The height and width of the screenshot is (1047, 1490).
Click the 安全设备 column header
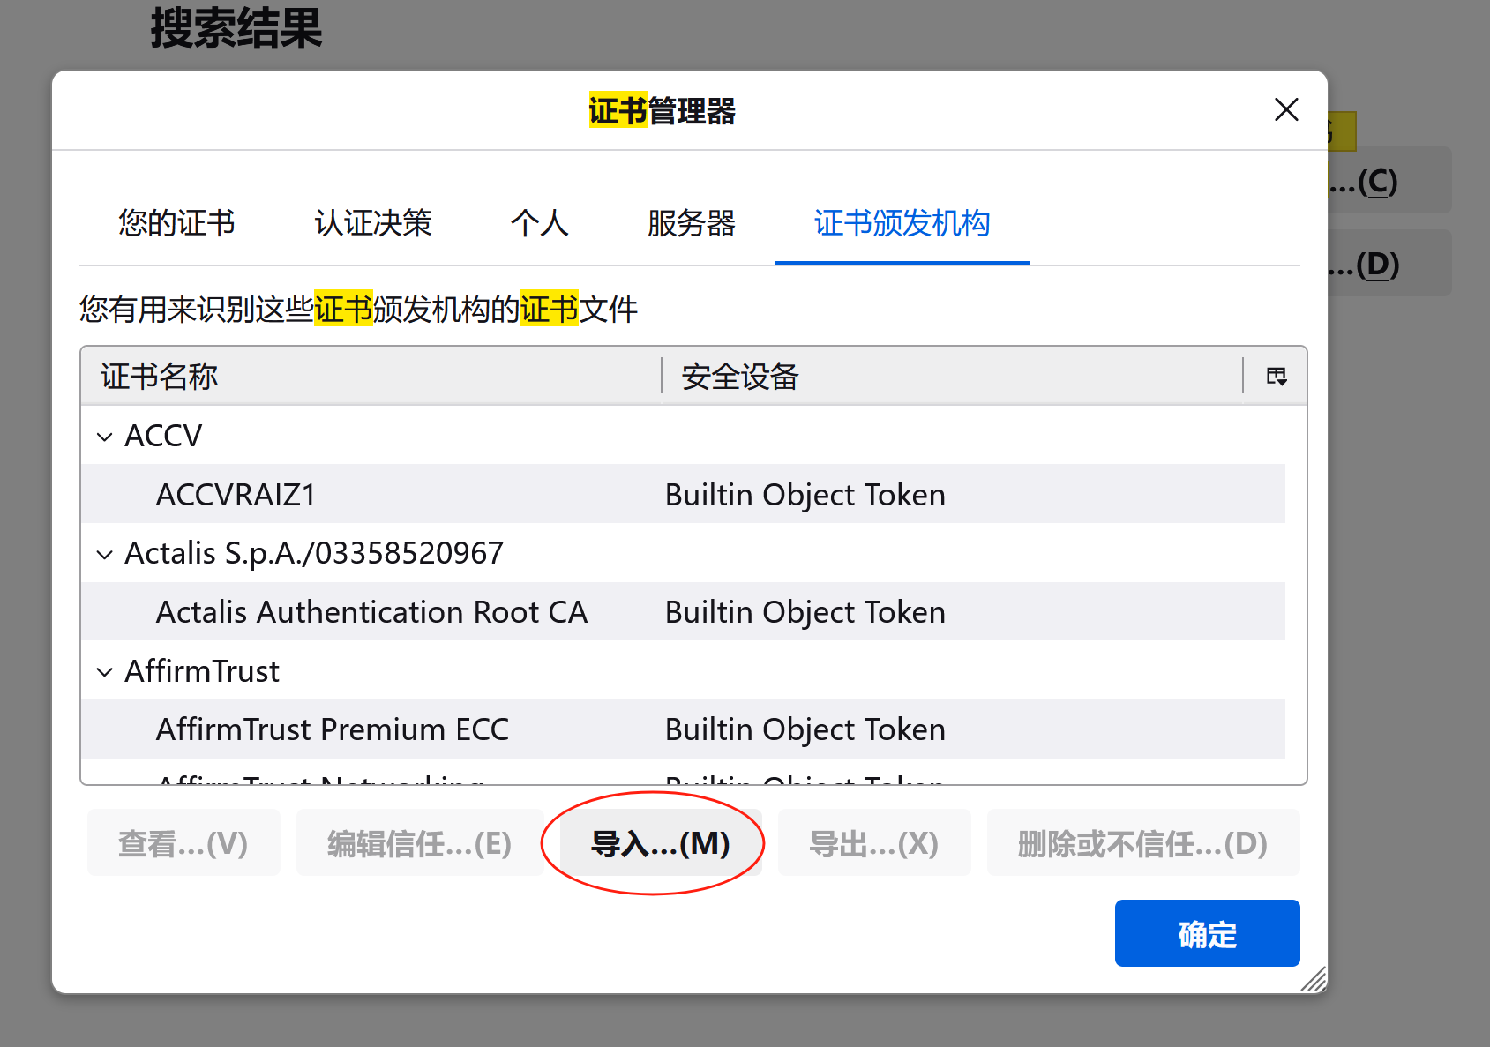(x=738, y=376)
